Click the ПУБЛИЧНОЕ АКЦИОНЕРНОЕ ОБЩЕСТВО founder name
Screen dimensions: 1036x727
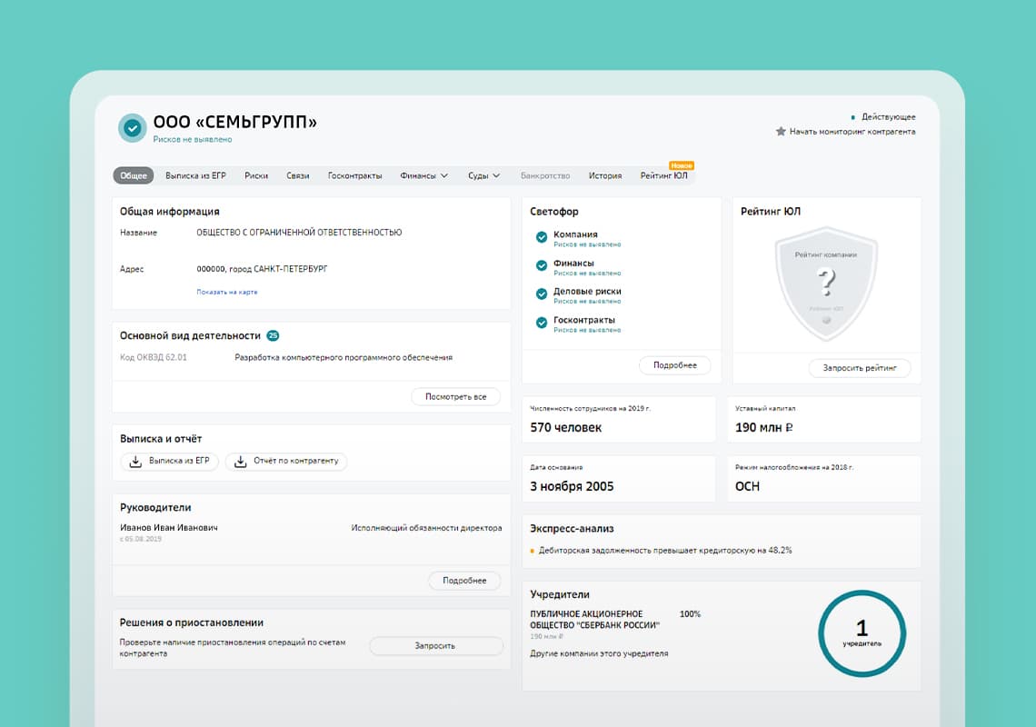(x=594, y=620)
